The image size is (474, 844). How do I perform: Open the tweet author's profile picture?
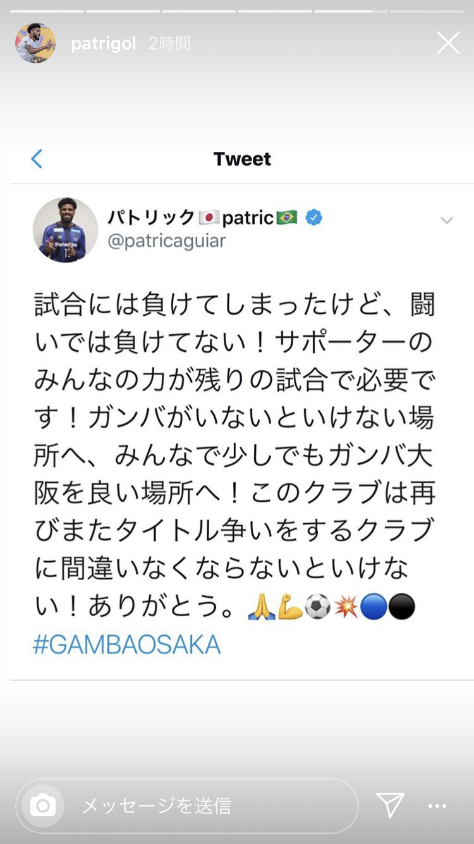point(66,230)
